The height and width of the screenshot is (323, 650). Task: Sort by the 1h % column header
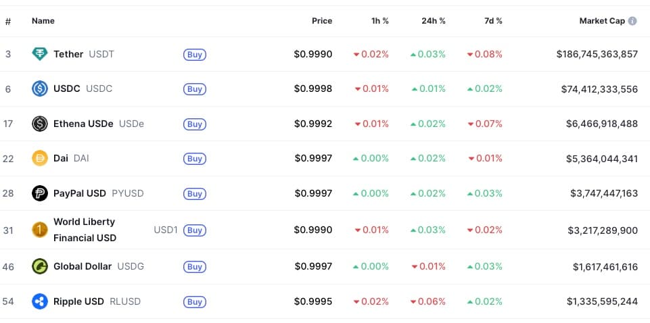(x=379, y=21)
